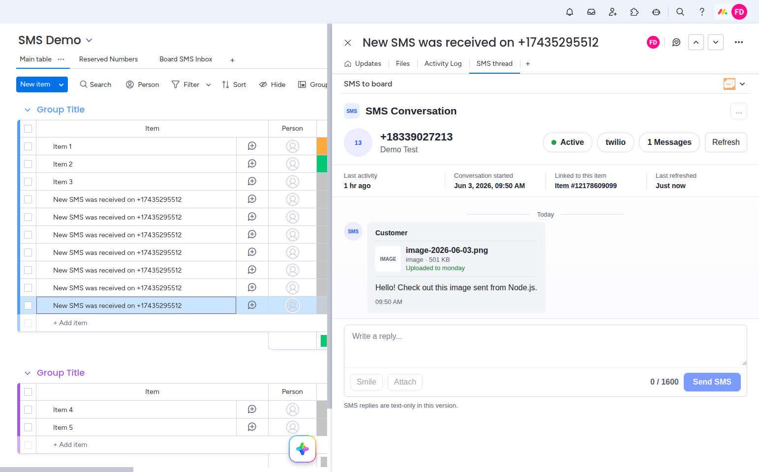Click the orange status cell for Item 1

pyautogui.click(x=322, y=146)
